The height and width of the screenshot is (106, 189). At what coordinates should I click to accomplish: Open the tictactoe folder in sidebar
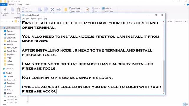(x=10, y=64)
